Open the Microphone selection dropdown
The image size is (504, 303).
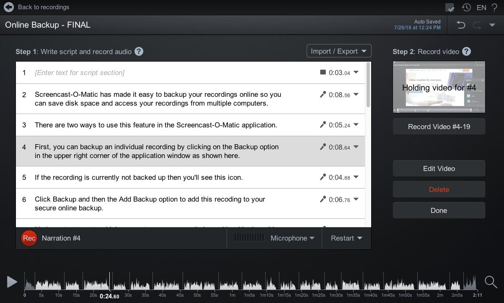tap(292, 238)
